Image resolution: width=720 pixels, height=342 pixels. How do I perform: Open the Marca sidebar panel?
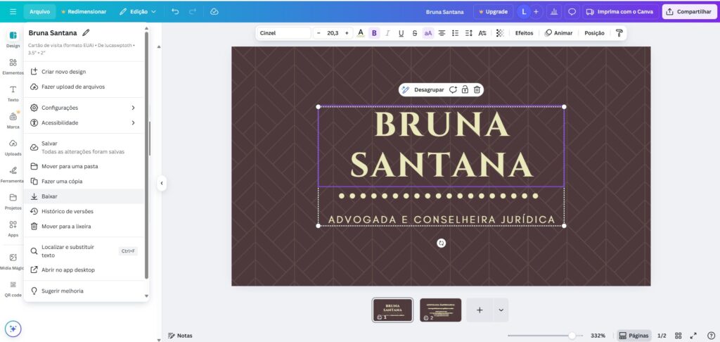tap(13, 120)
